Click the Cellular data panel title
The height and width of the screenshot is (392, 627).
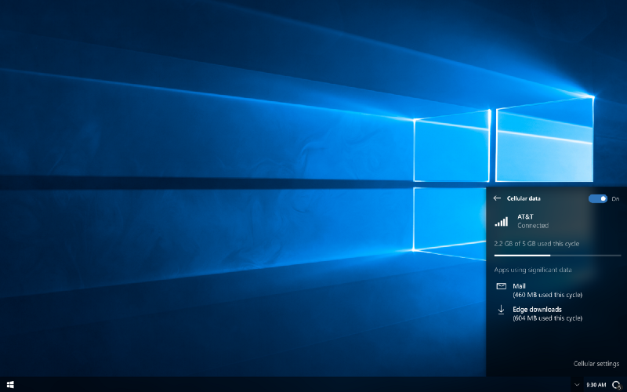(x=524, y=198)
